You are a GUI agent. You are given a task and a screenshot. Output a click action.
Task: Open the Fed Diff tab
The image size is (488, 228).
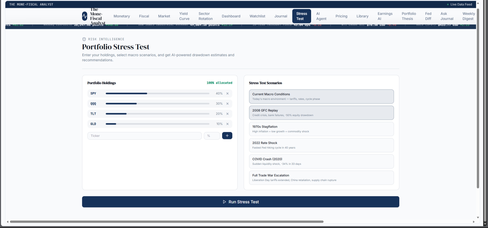tap(428, 16)
